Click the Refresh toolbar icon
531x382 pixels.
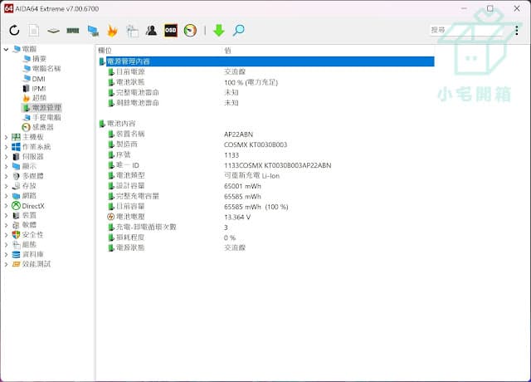point(14,31)
